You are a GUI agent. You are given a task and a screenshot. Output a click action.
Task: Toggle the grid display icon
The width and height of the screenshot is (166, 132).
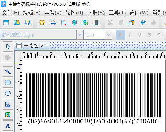point(96,23)
